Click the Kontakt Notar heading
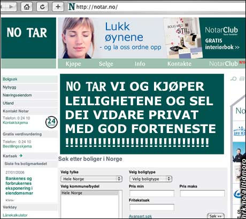This screenshot has width=246, height=219. click(x=16, y=111)
